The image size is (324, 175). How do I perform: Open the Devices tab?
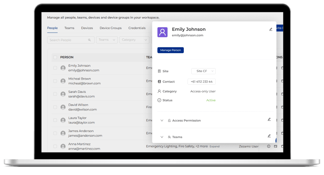[87, 28]
